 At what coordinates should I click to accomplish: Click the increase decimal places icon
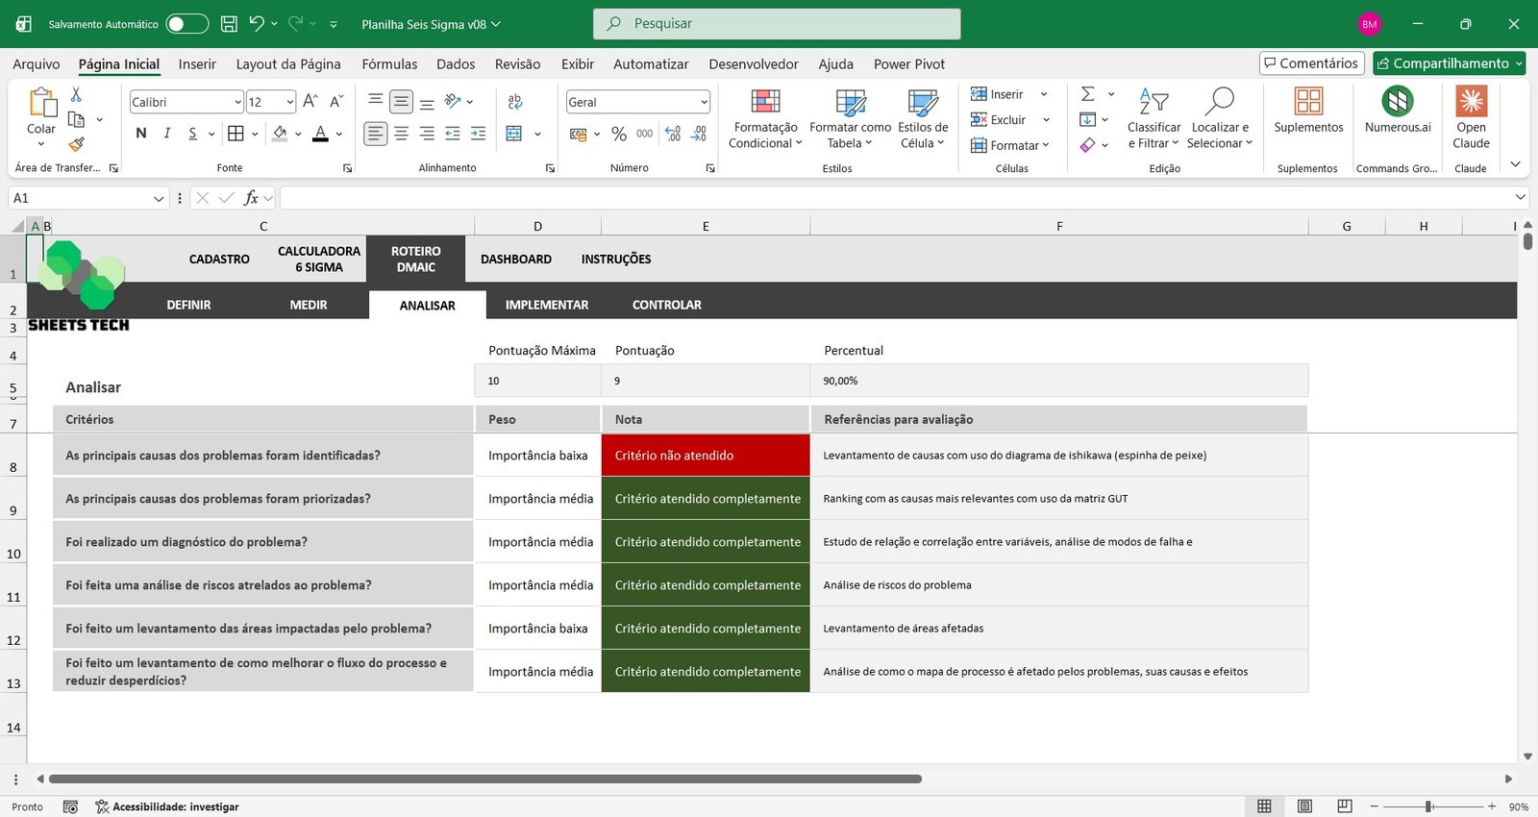point(673,134)
